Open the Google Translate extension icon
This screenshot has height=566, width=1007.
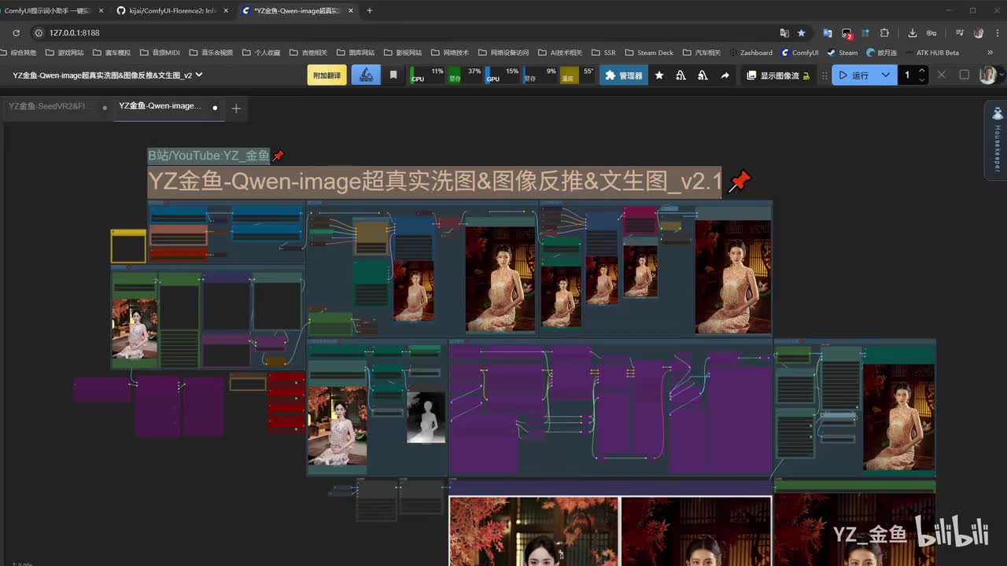coord(828,33)
